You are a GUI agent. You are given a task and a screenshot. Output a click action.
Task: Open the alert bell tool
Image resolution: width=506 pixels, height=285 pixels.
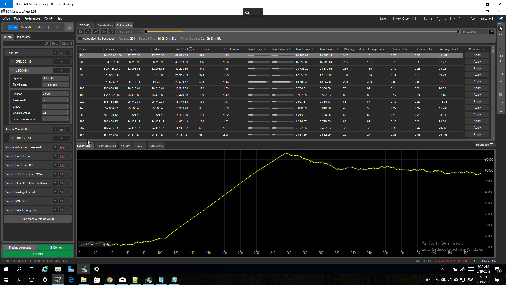pos(501,110)
